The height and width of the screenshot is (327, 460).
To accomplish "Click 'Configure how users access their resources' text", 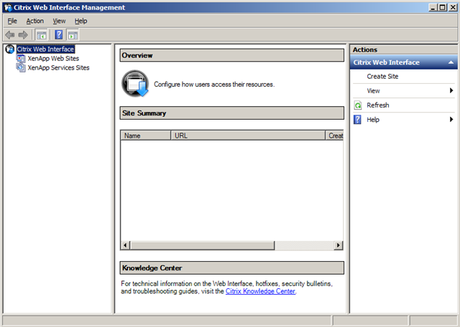I will pyautogui.click(x=214, y=85).
